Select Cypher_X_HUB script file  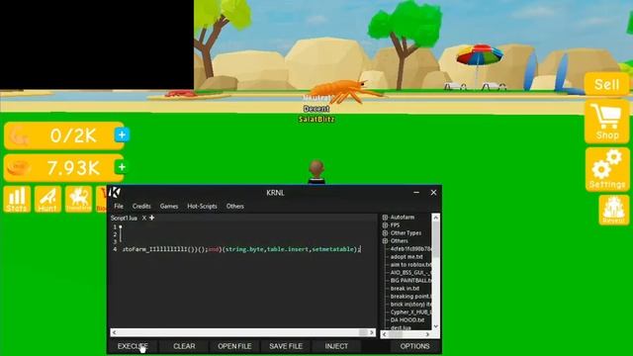point(410,312)
